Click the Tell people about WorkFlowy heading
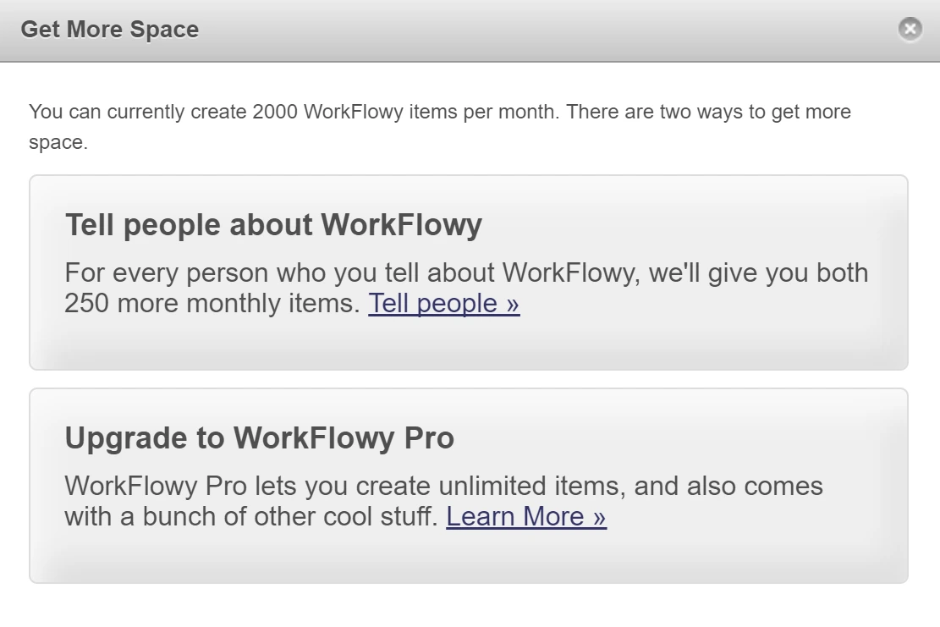The width and height of the screenshot is (940, 627). [x=273, y=225]
